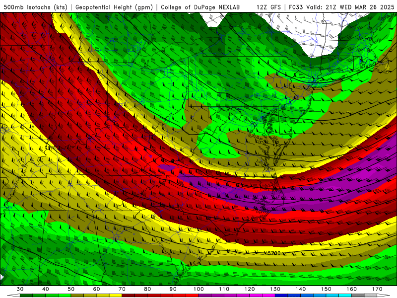Click the '170' value on the color scale
Screen dimensions: 397x298
tap(377, 289)
